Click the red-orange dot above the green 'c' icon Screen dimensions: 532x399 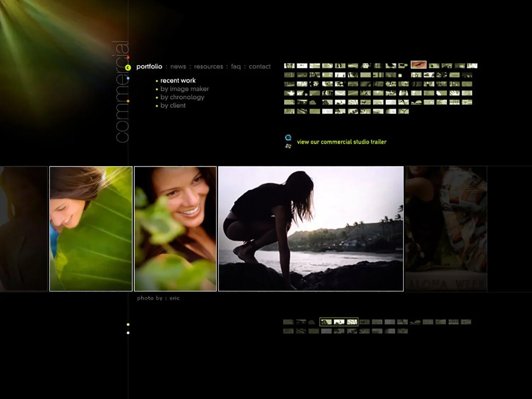tap(128, 57)
